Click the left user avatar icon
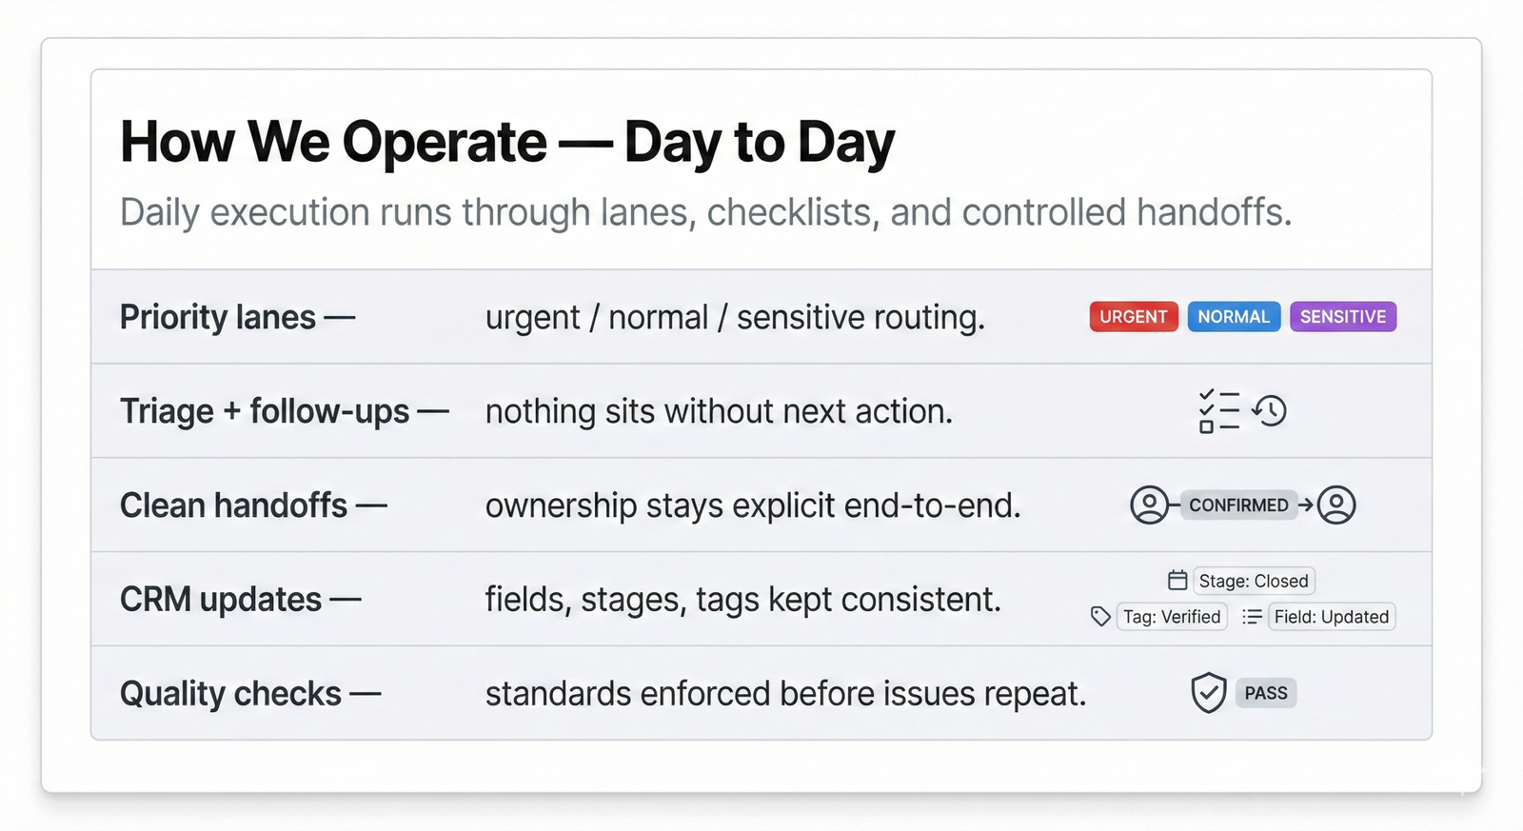This screenshot has height=831, width=1523. (x=1149, y=505)
